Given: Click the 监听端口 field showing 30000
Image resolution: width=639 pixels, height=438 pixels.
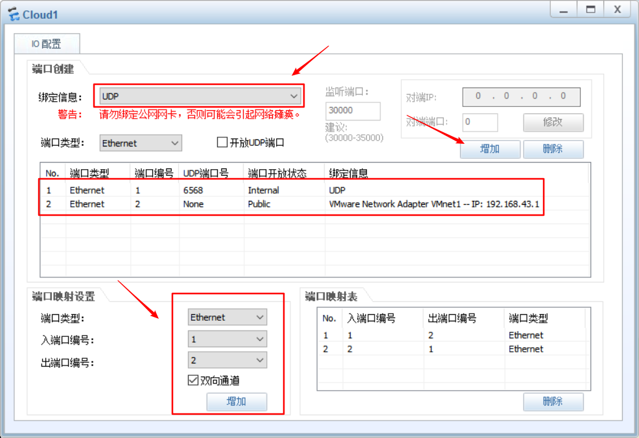Looking at the screenshot, I should coord(353,111).
